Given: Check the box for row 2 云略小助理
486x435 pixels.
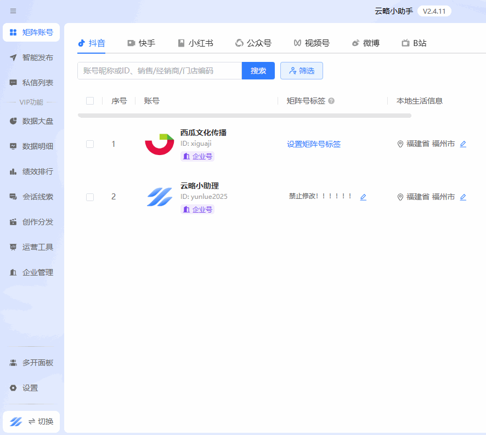Looking at the screenshot, I should point(90,197).
